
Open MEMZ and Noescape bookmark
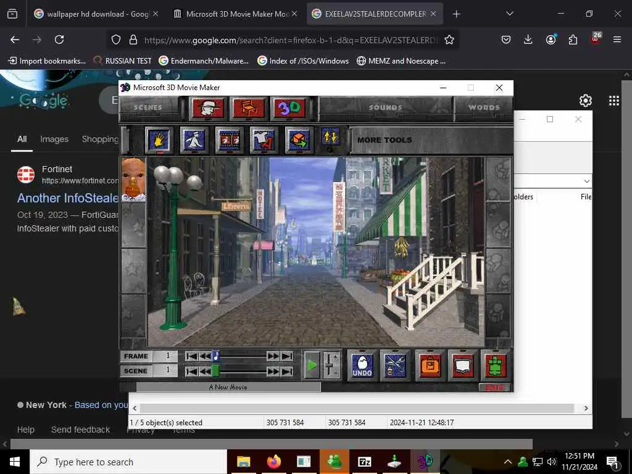401,61
